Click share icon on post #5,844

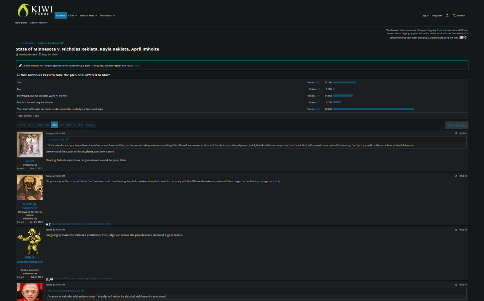(456, 285)
